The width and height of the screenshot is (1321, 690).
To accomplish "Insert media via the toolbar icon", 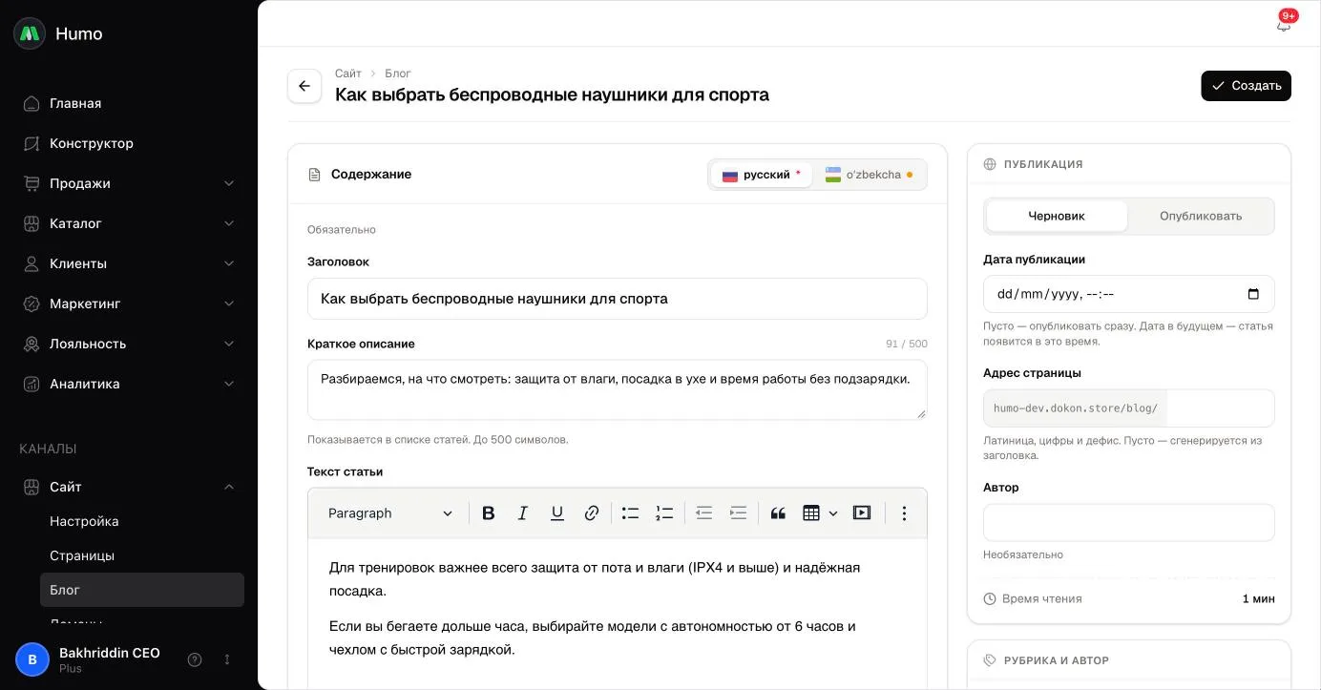I will (x=862, y=513).
